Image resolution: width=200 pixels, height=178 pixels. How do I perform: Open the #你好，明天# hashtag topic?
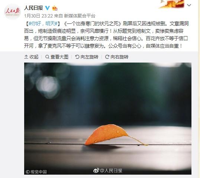(43, 23)
